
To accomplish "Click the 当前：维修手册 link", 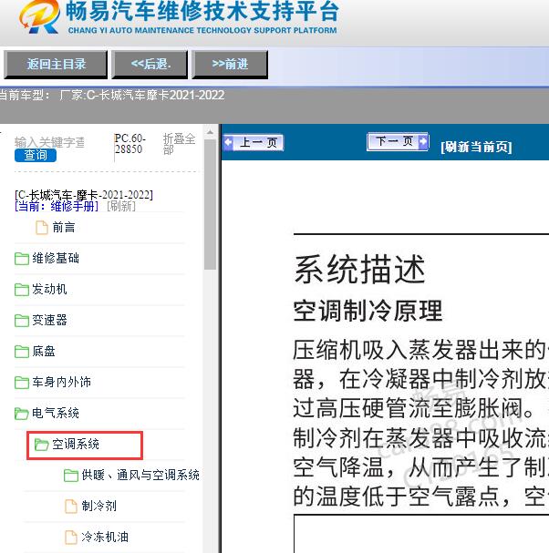I will [57, 206].
